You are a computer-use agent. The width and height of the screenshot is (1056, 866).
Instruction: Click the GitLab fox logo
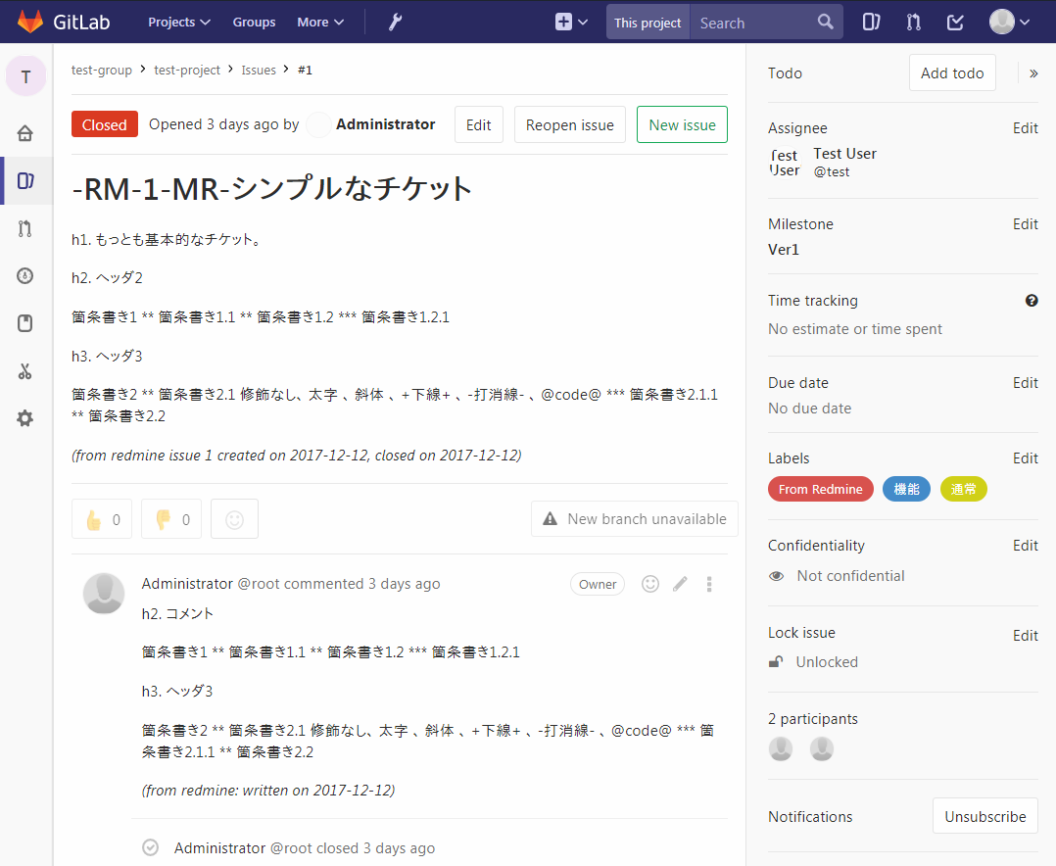(x=30, y=21)
